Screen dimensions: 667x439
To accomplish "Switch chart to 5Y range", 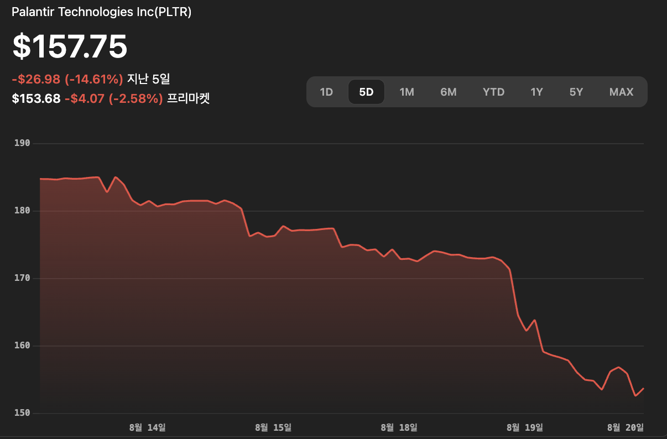I will (576, 92).
